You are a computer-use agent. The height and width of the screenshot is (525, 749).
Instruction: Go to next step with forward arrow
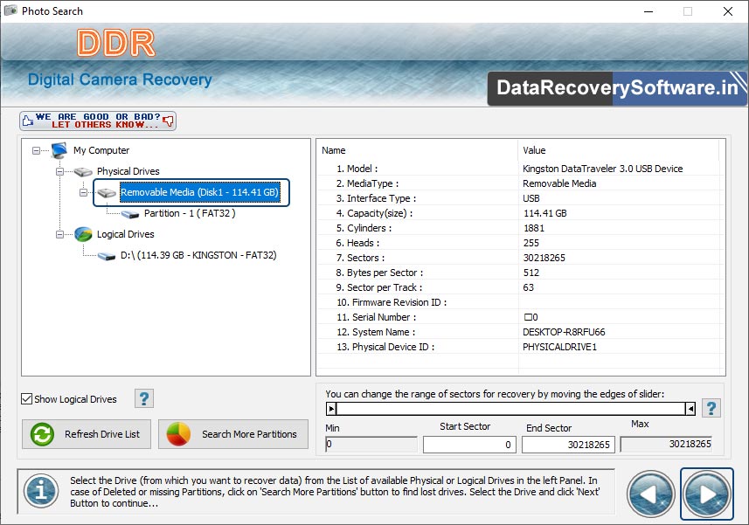coord(707,494)
